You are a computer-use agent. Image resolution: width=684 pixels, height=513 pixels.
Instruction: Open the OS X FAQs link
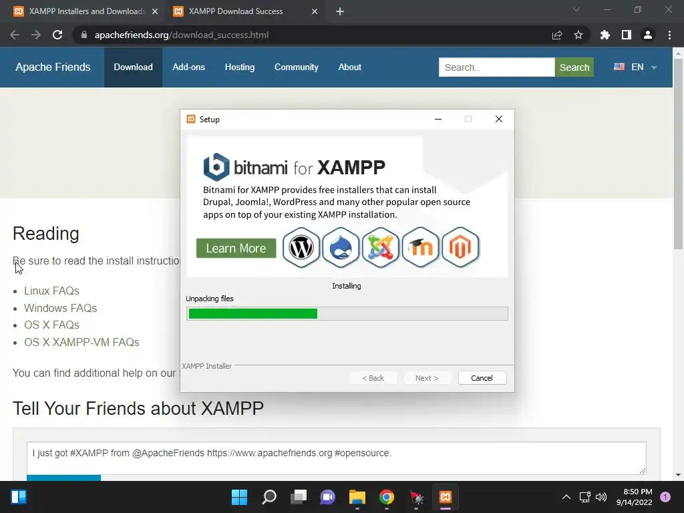(x=51, y=325)
